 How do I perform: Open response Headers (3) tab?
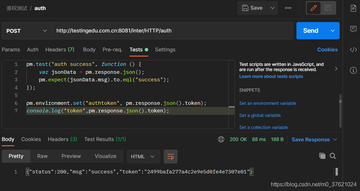click(63, 139)
